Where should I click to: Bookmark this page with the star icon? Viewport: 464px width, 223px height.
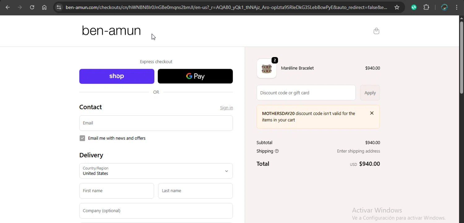pos(397,7)
